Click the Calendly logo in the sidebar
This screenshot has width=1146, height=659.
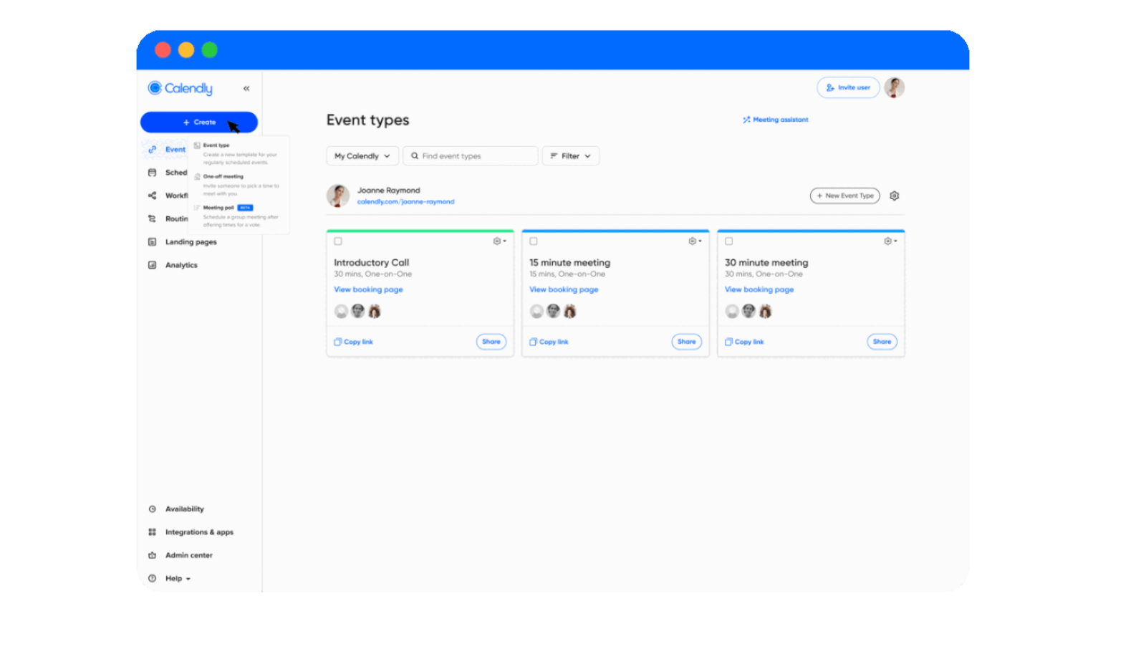tap(180, 88)
